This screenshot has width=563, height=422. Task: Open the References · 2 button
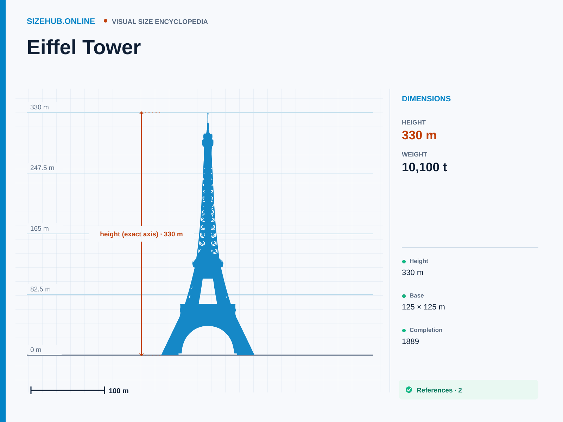[469, 390]
